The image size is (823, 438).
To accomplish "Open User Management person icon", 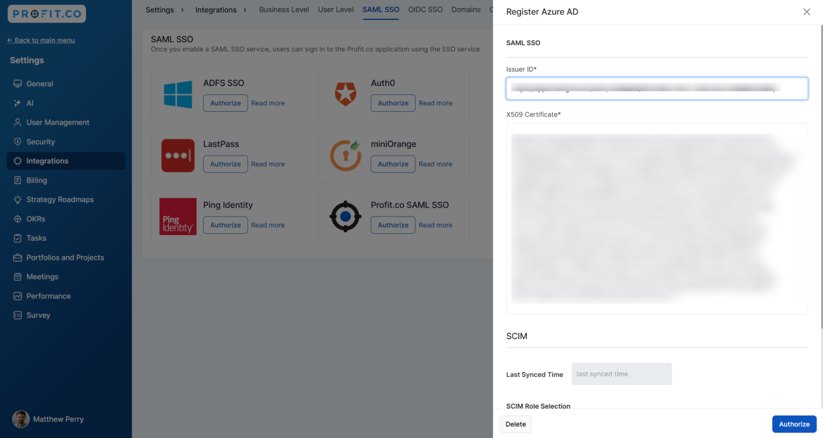I will pos(17,122).
